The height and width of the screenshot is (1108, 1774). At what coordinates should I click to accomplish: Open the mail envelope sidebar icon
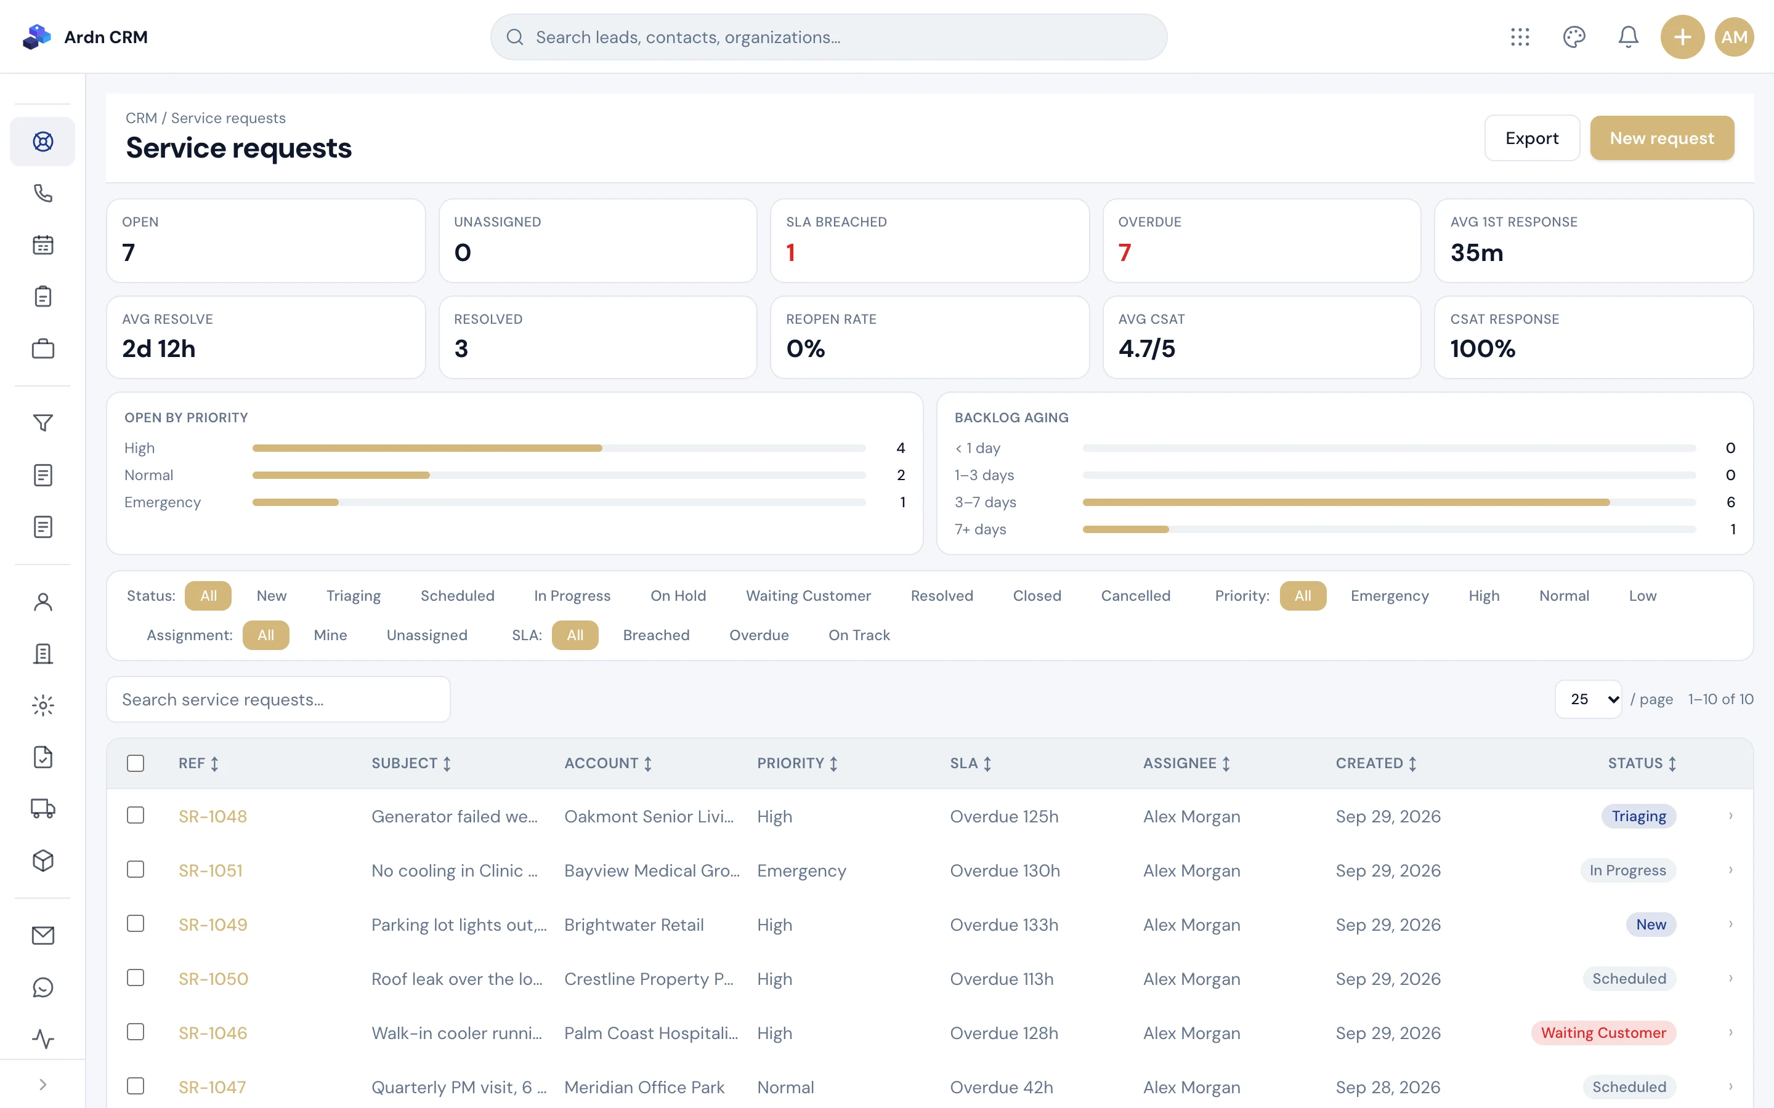point(43,936)
